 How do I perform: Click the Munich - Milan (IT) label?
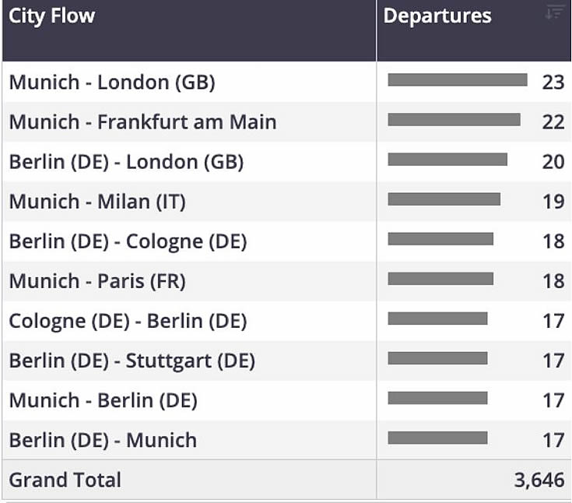pyautogui.click(x=97, y=202)
